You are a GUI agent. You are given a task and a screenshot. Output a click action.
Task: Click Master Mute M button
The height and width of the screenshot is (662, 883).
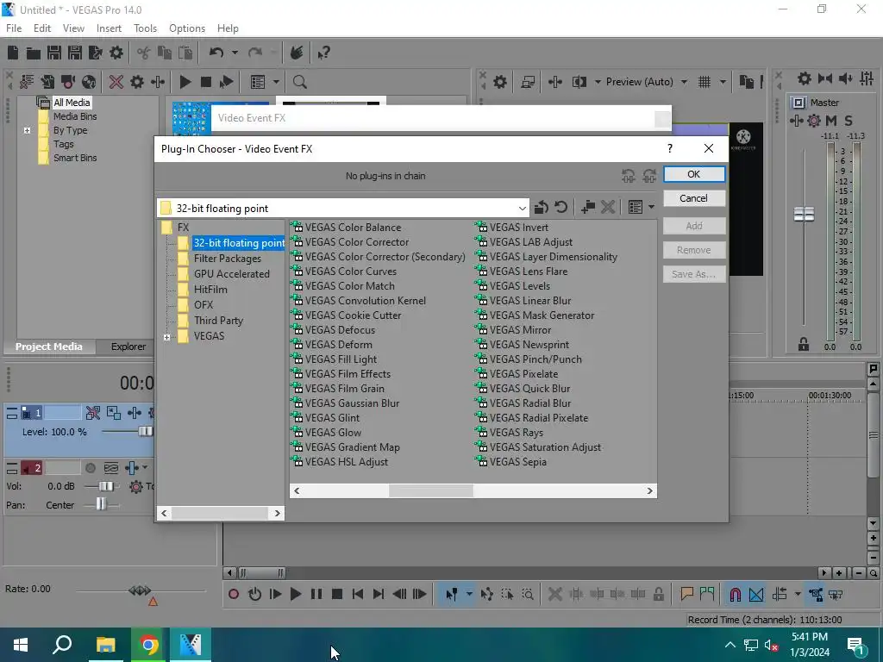tap(831, 121)
